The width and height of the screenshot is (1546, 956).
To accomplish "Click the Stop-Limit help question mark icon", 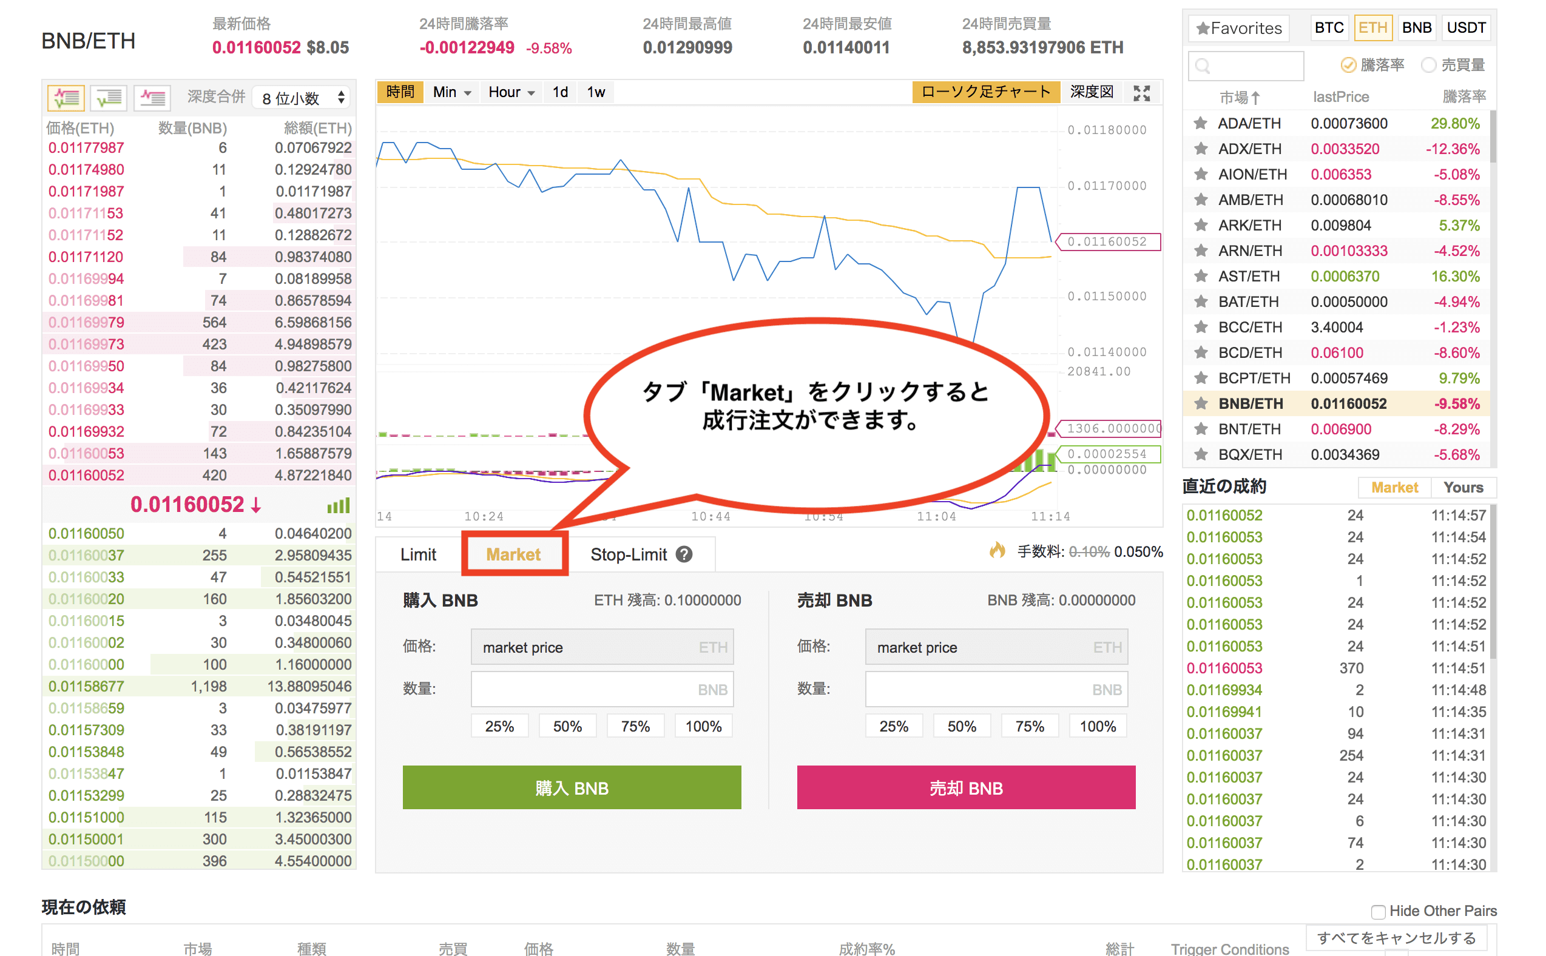I will point(684,554).
